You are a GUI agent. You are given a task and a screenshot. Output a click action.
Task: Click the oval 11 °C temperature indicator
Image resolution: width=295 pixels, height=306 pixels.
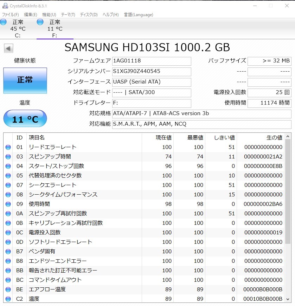pyautogui.click(x=25, y=118)
